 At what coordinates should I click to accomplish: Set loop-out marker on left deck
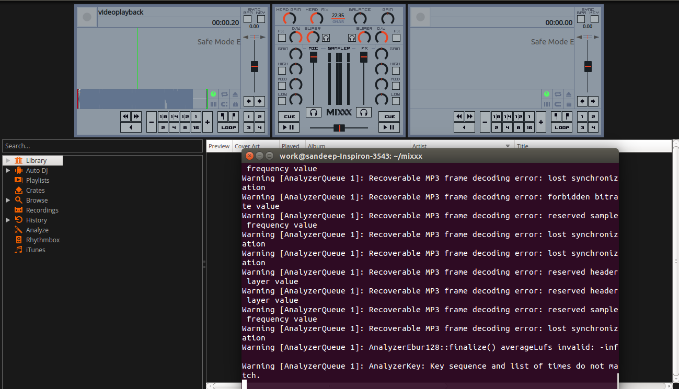[234, 116]
